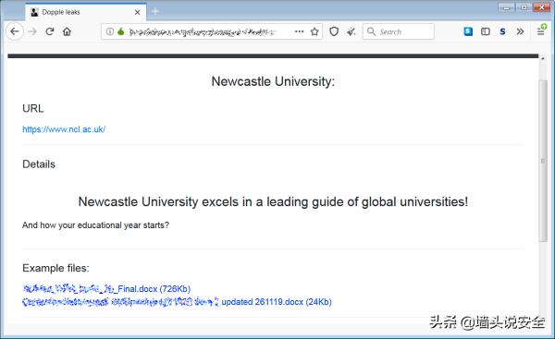
Task: Open the shield tracking protection icon
Action: [x=334, y=31]
